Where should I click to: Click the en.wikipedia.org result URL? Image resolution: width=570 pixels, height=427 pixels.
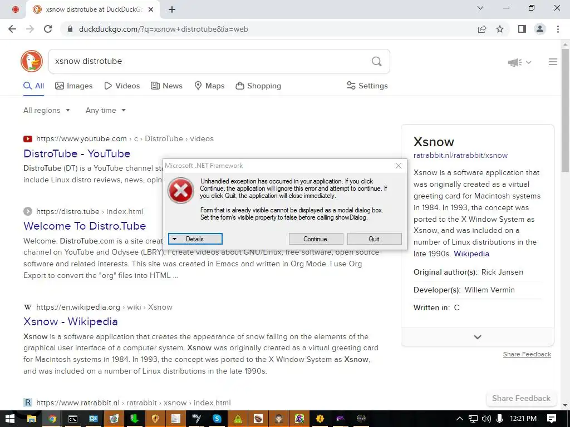[x=104, y=307]
